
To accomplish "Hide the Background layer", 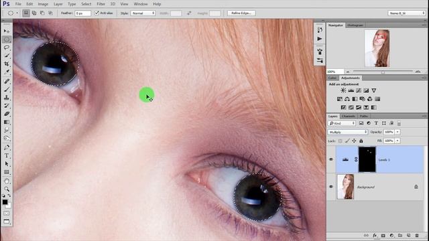I will coord(331,187).
